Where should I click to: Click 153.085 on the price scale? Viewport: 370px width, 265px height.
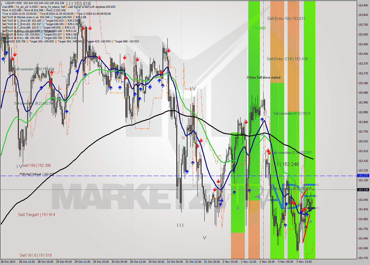(x=363, y=93)
